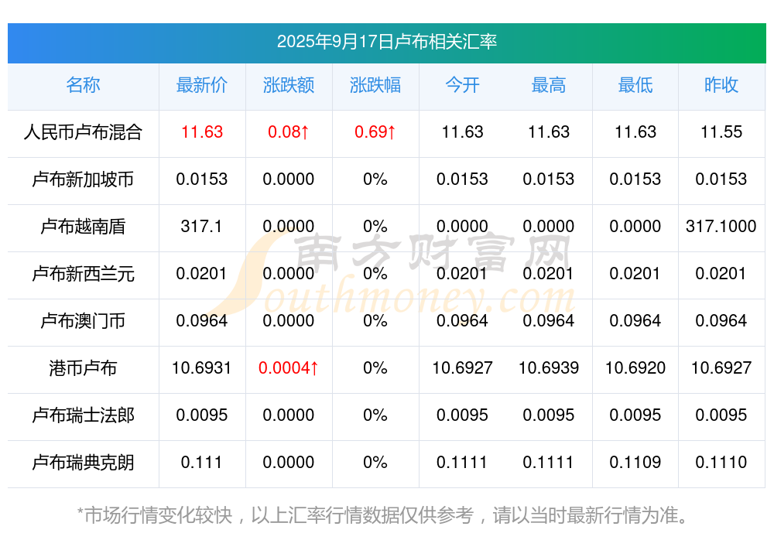Click 卢布新加坡币 latest price 0.0153

coord(202,179)
